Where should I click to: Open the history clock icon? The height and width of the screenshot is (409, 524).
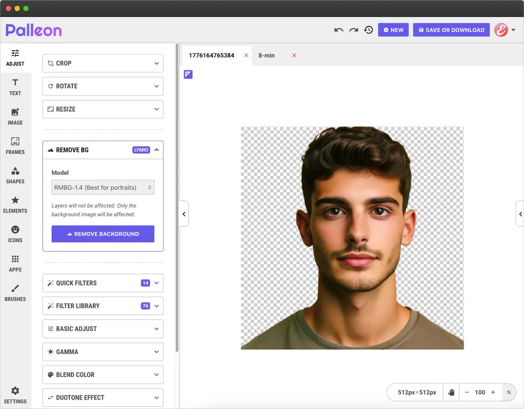point(369,30)
